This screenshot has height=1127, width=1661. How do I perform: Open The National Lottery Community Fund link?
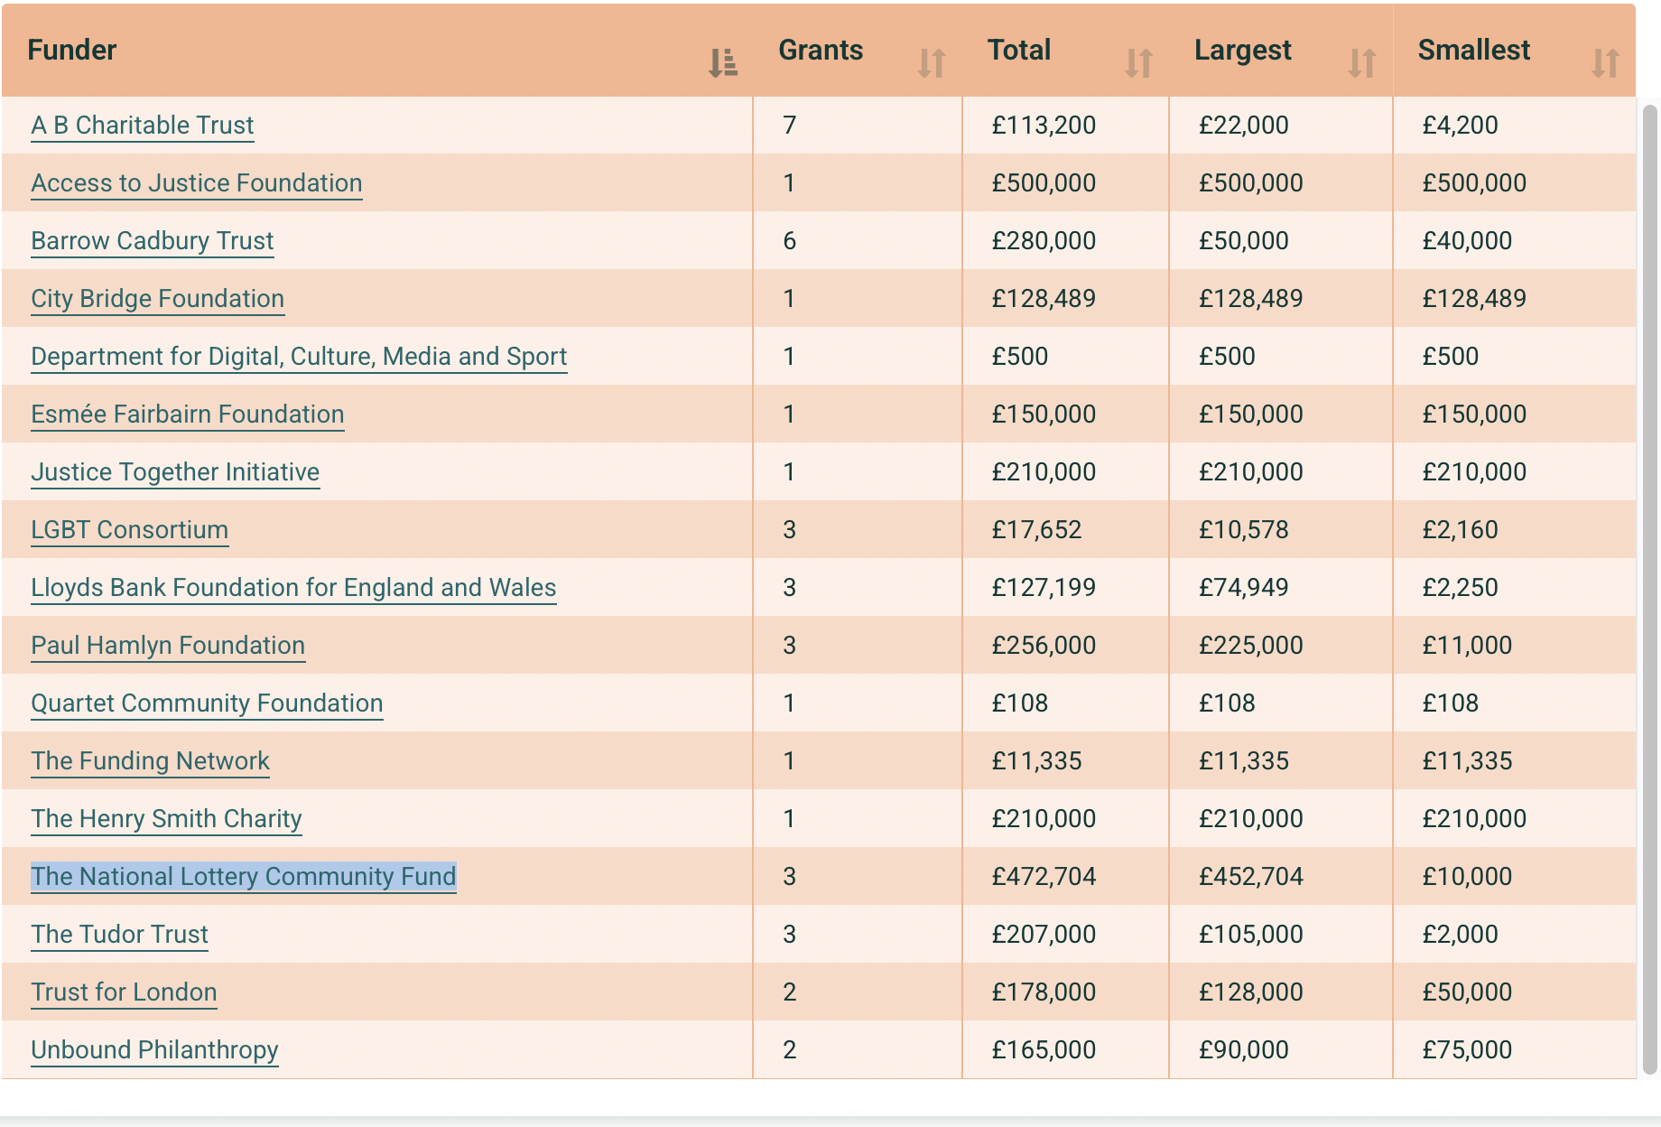pos(244,877)
